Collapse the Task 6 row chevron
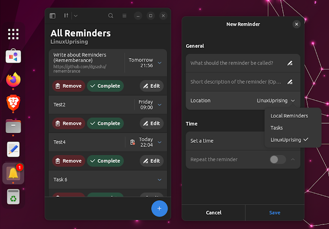 (x=160, y=180)
